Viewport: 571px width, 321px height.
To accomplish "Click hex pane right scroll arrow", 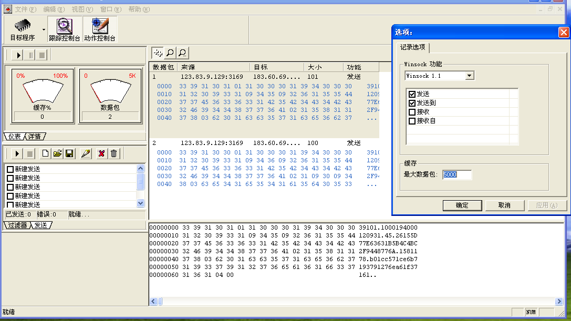I will pyautogui.click(x=559, y=302).
